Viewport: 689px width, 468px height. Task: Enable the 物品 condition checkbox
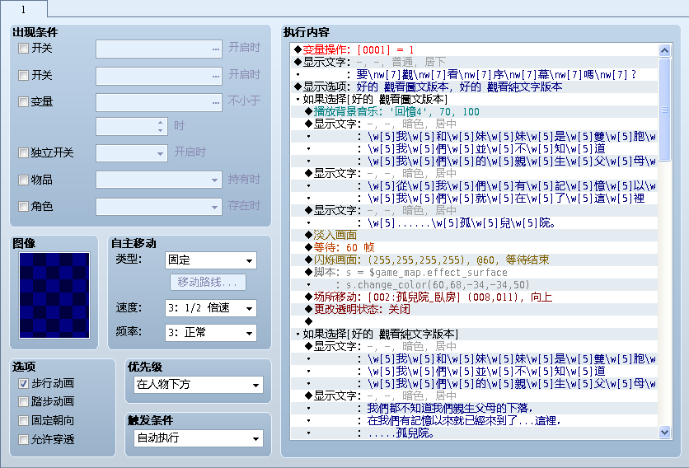tap(23, 180)
